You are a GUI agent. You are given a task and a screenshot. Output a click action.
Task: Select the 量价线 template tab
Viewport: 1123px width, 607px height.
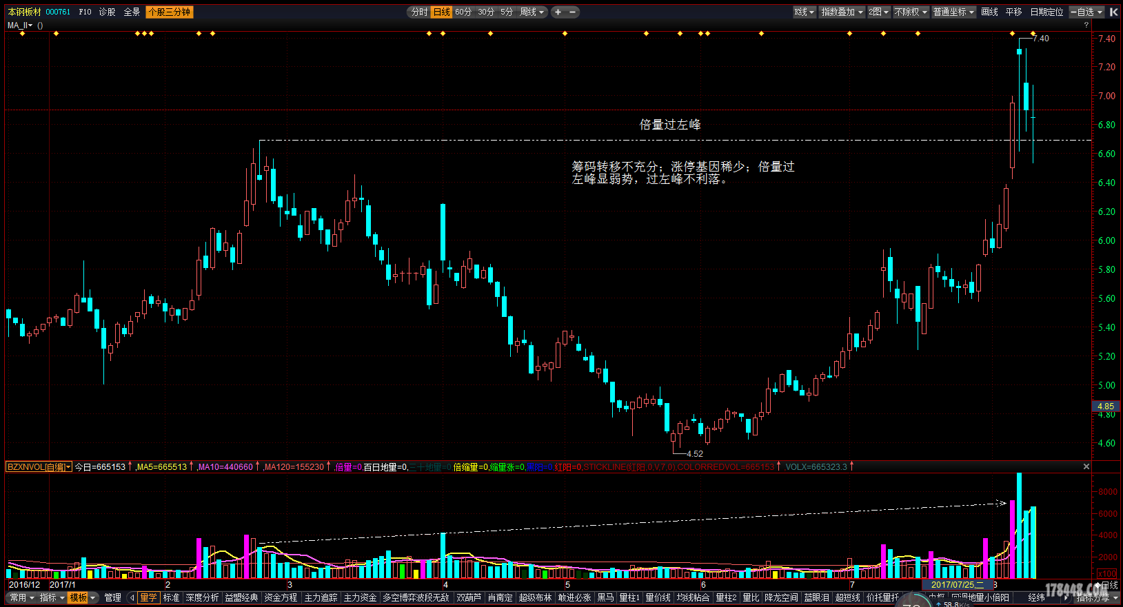tap(658, 597)
